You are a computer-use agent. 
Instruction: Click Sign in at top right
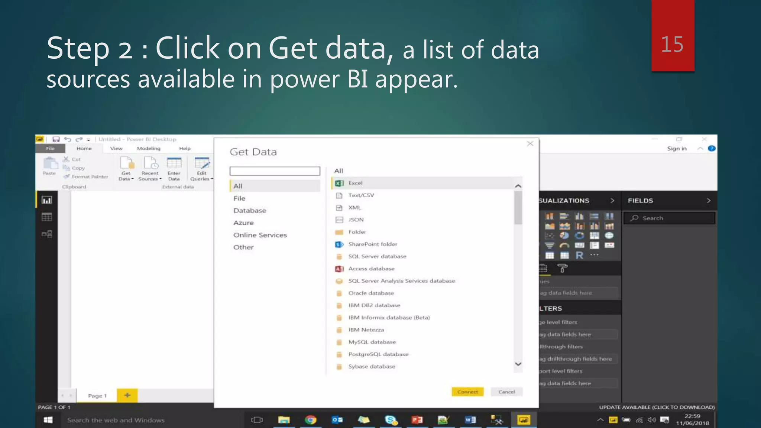[x=677, y=149]
